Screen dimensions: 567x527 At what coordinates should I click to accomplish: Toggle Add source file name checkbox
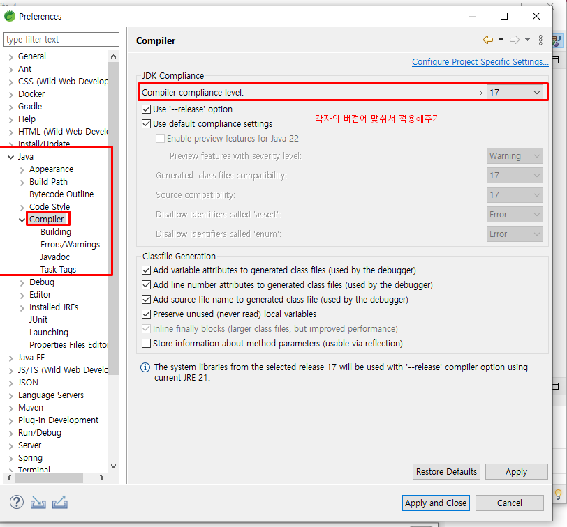pos(146,300)
